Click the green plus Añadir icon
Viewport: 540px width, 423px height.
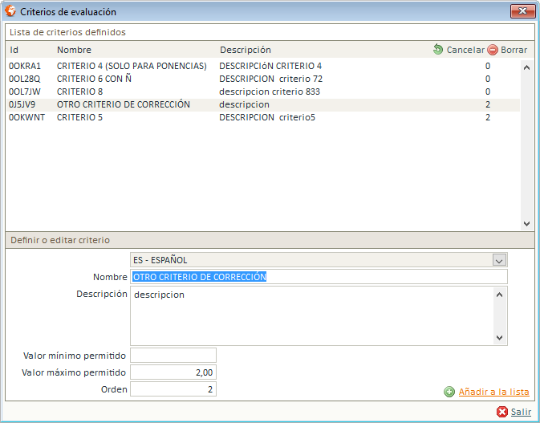[x=449, y=392]
